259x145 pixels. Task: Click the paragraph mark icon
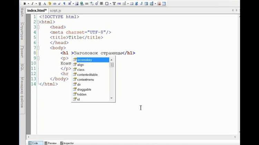pyautogui.click(x=64, y=3)
